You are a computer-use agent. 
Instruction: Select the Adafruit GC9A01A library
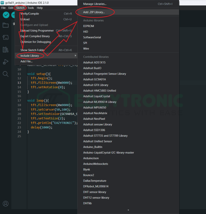[x=94, y=79]
